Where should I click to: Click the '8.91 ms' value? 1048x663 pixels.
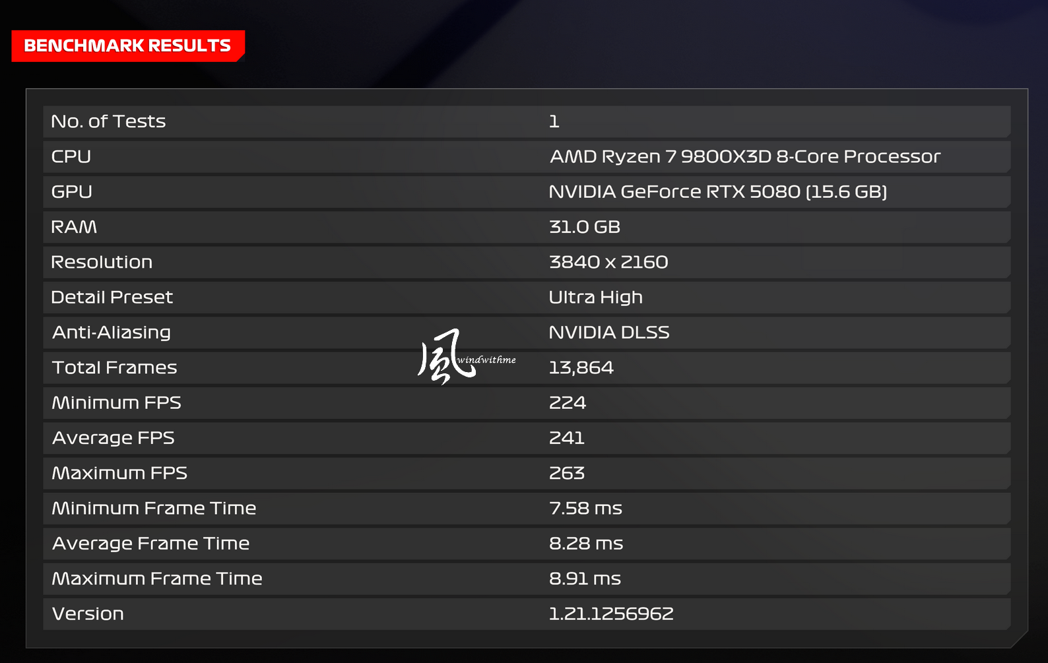tap(585, 579)
